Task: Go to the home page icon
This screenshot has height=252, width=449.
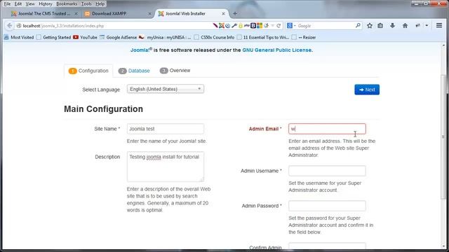Action: (x=406, y=26)
